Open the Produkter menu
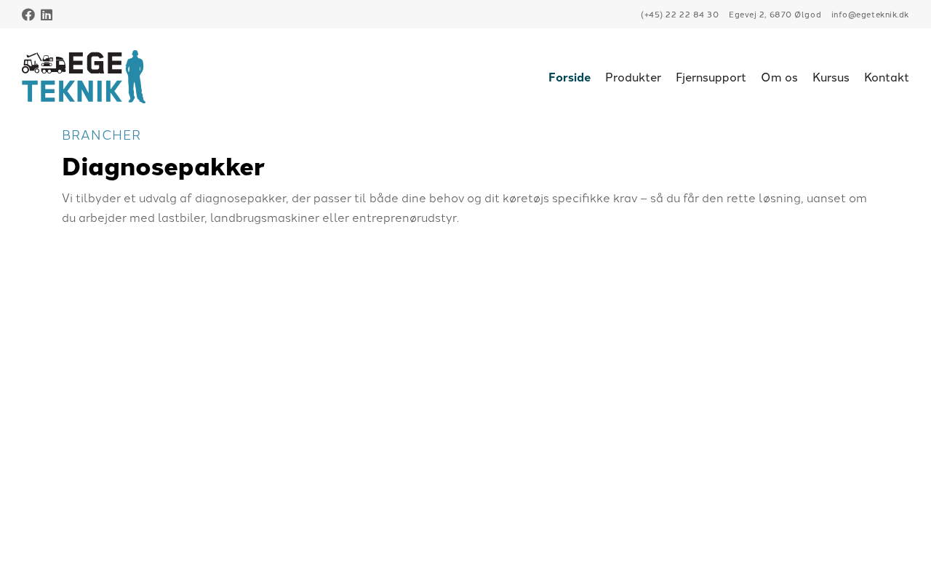 point(633,77)
